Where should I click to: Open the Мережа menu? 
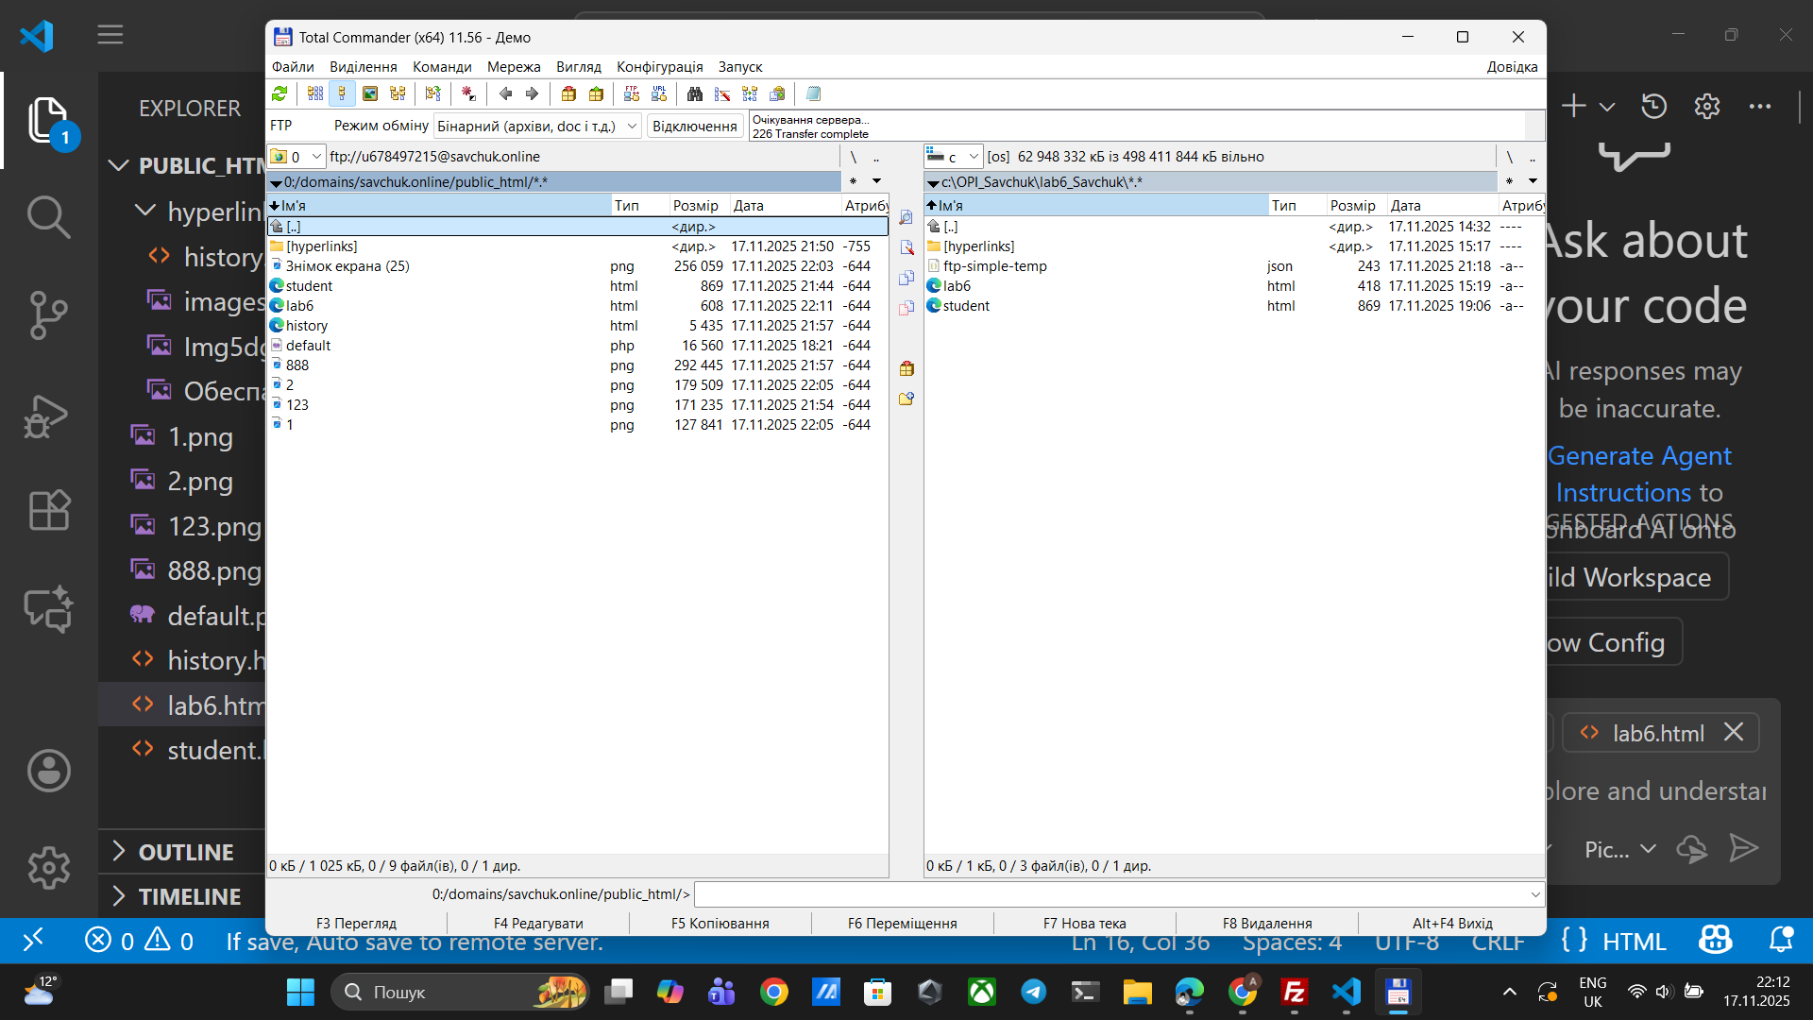click(513, 67)
